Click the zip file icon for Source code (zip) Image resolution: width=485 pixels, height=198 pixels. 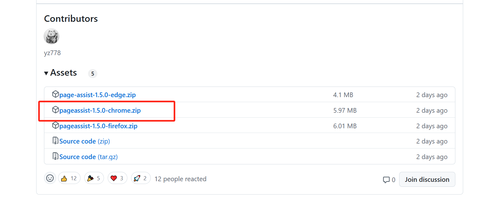[55, 141]
